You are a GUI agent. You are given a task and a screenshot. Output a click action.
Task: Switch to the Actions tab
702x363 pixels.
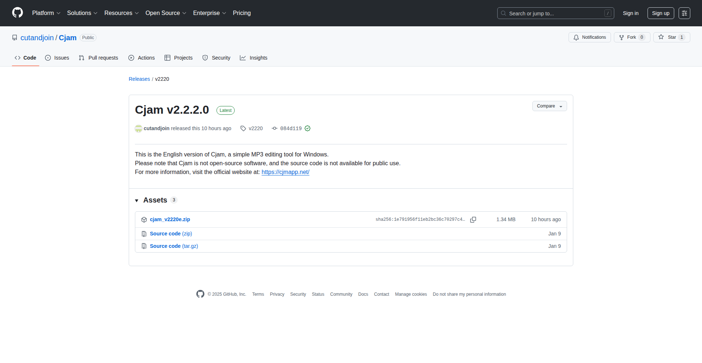pyautogui.click(x=141, y=58)
